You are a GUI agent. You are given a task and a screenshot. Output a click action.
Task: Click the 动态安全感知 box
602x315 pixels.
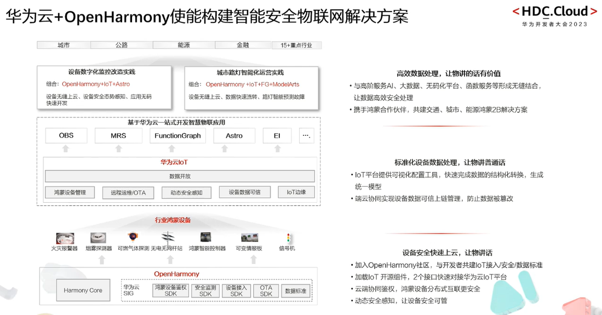[187, 193]
